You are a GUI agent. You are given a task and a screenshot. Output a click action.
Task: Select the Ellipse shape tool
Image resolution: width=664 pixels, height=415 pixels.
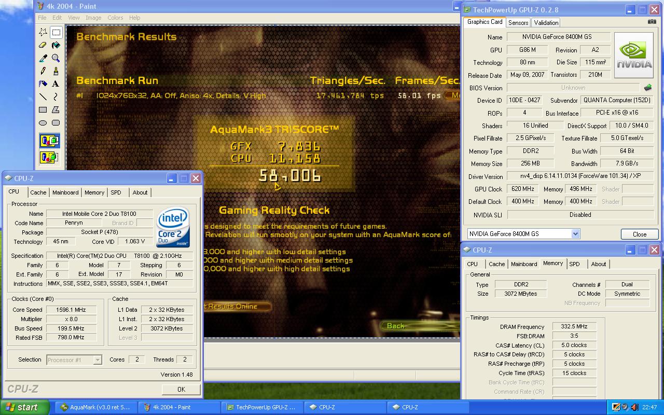pyautogui.click(x=43, y=123)
